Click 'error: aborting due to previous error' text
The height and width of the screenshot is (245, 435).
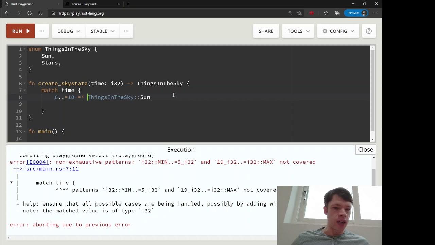coord(70,225)
